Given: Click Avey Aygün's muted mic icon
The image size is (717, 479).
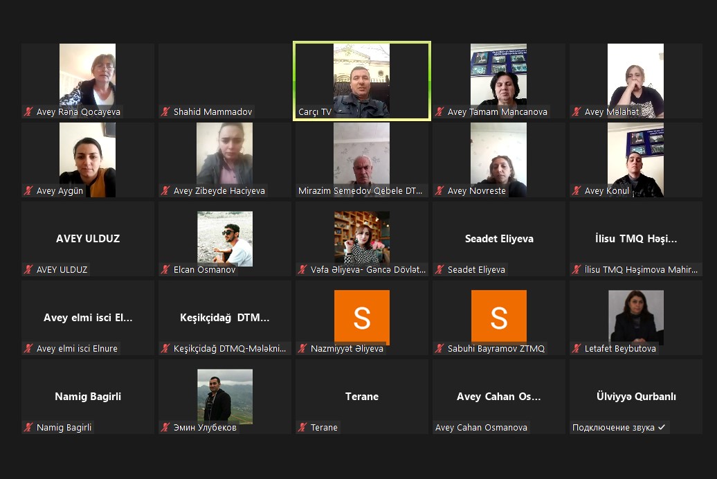Looking at the screenshot, I should (29, 191).
